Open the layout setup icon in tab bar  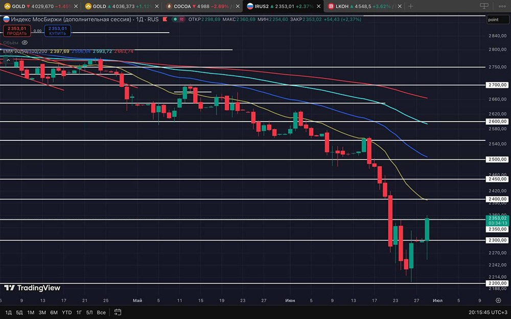(484, 6)
